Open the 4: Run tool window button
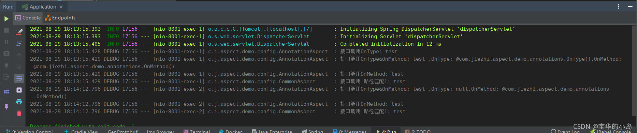The height and width of the screenshot is (133, 637). pyautogui.click(x=386, y=131)
